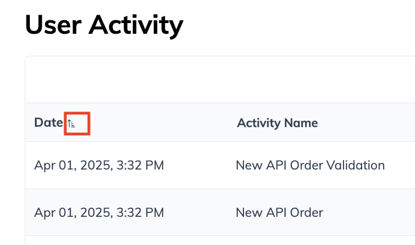Viewport: 415px width, 245px height.
Task: Click the divider between the two rows
Action: click(219, 189)
